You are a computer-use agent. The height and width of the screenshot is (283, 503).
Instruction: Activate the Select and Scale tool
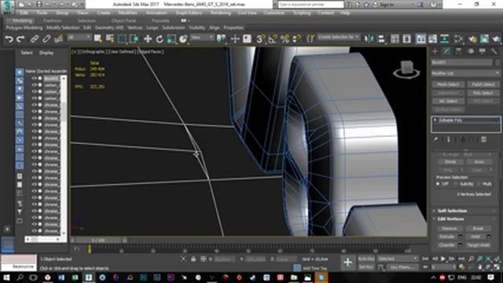tap(171, 39)
